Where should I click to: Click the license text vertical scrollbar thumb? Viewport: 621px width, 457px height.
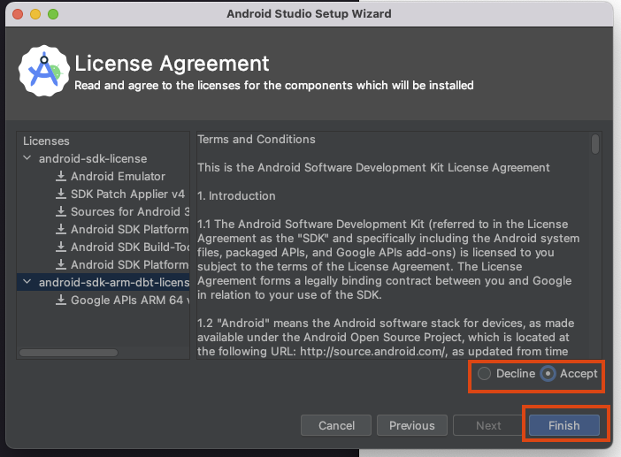click(x=594, y=144)
